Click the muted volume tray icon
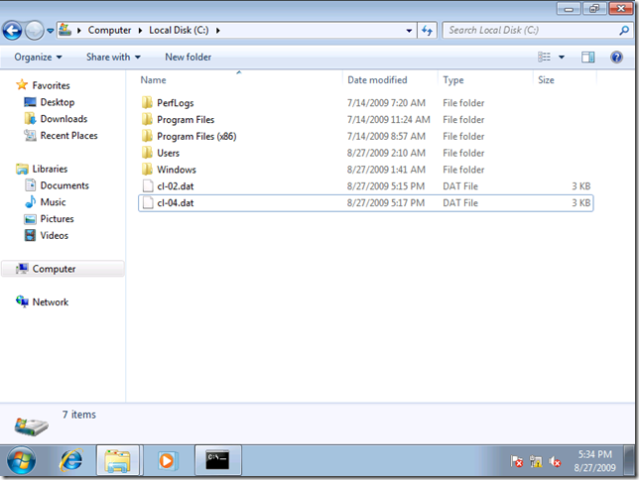Image resolution: width=639 pixels, height=480 pixels. click(x=555, y=461)
